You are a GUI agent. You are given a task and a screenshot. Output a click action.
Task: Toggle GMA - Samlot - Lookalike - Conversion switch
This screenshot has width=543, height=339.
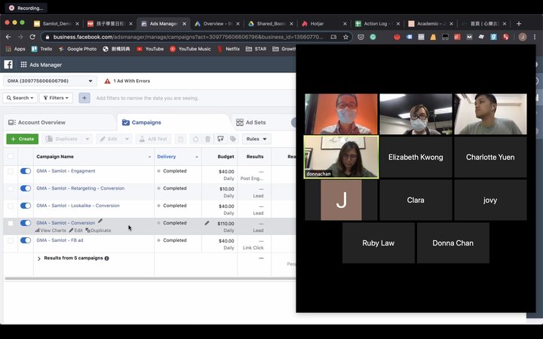26,206
